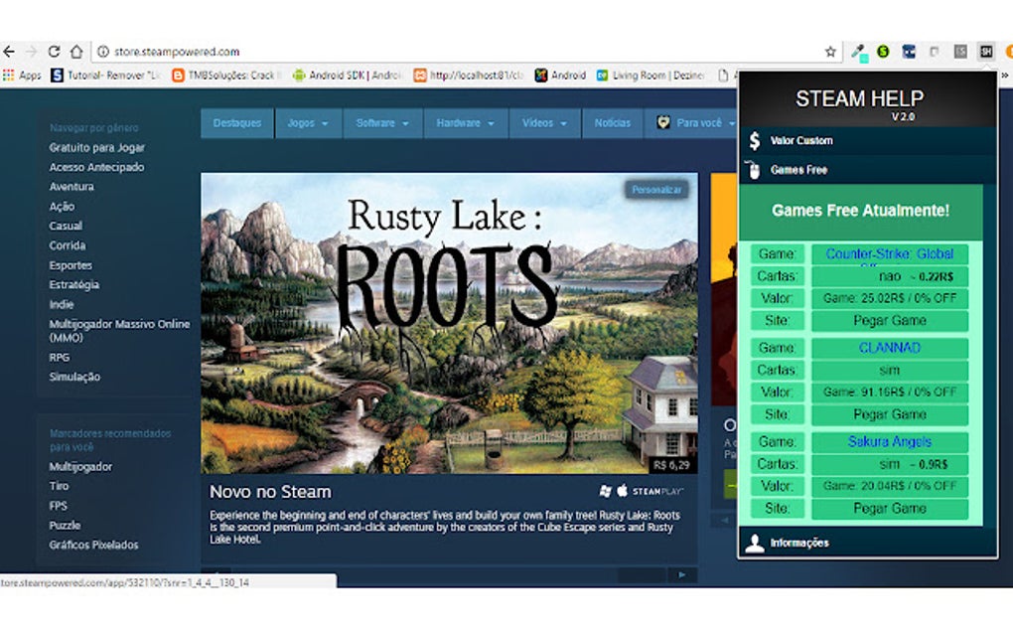
Task: Open the Android bookmark
Action: point(560,75)
